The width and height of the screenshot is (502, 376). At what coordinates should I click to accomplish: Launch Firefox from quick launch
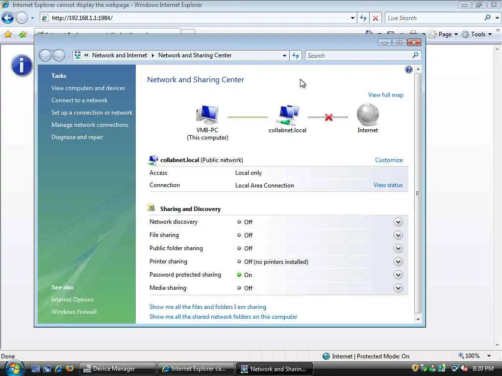click(x=70, y=368)
